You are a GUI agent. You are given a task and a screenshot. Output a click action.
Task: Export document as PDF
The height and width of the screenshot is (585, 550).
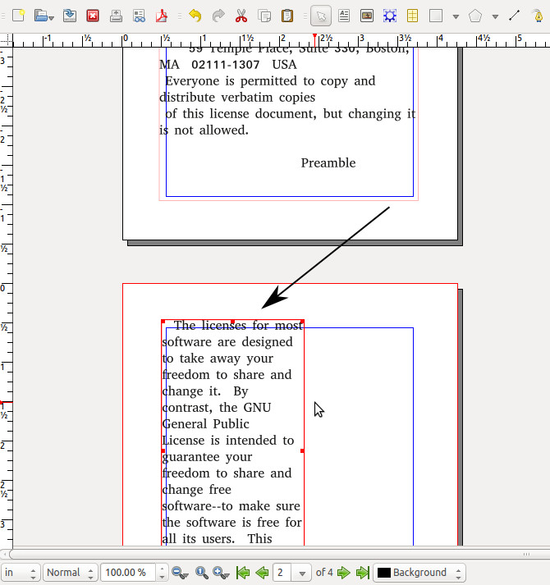pos(163,16)
